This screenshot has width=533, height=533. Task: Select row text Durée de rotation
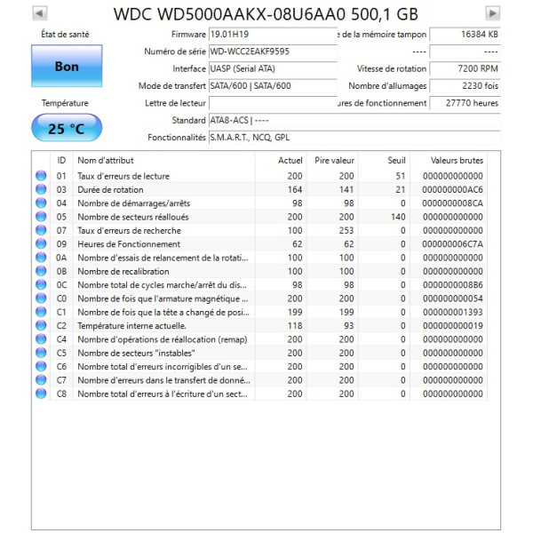pyautogui.click(x=110, y=190)
